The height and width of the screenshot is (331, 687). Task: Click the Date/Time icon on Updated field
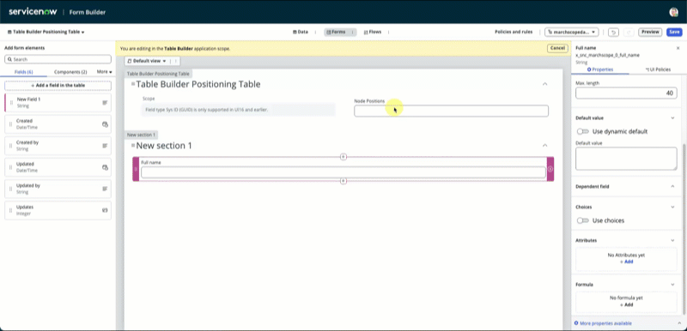click(x=105, y=167)
